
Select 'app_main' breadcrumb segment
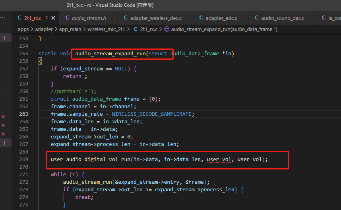coord(70,29)
